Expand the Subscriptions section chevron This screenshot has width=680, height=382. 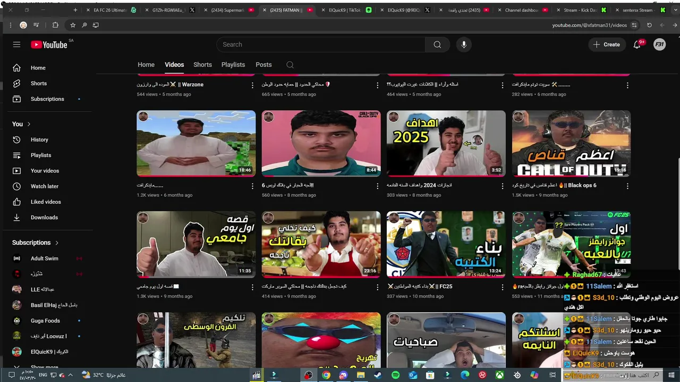57,242
